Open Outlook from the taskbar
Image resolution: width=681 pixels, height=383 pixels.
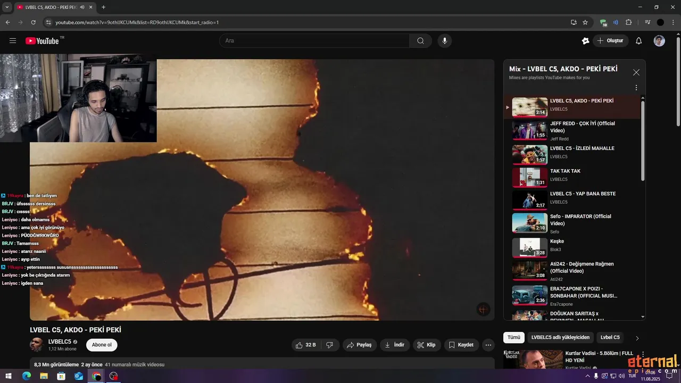click(x=79, y=376)
